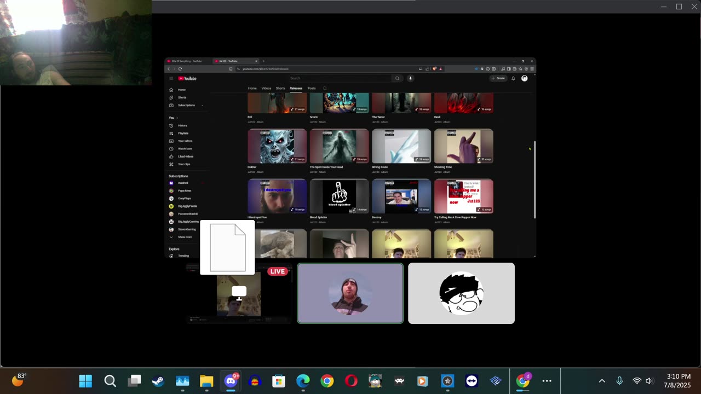Open volume control in system tray
The image size is (701, 394).
point(649,381)
